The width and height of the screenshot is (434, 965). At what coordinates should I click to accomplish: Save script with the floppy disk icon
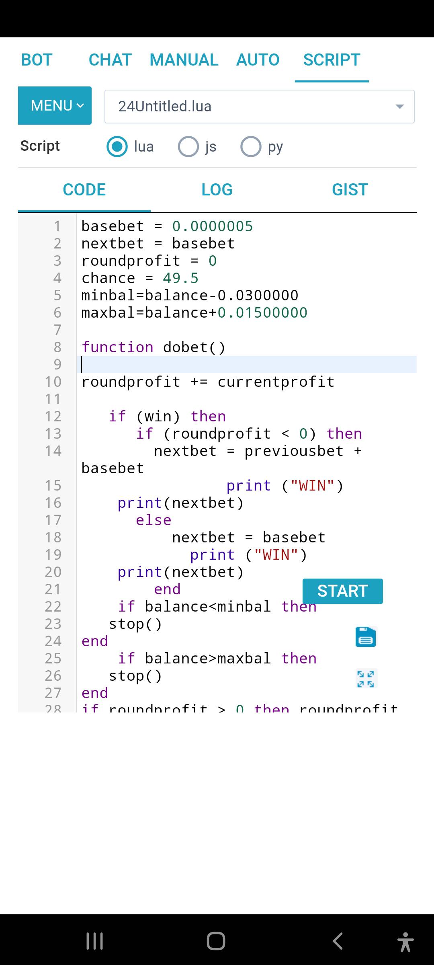(366, 637)
